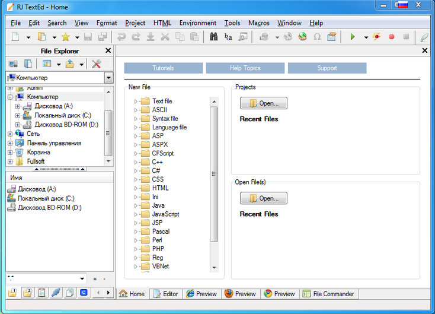435x314 pixels.
Task: Click the Cut scissors icon
Action: (x=165, y=37)
